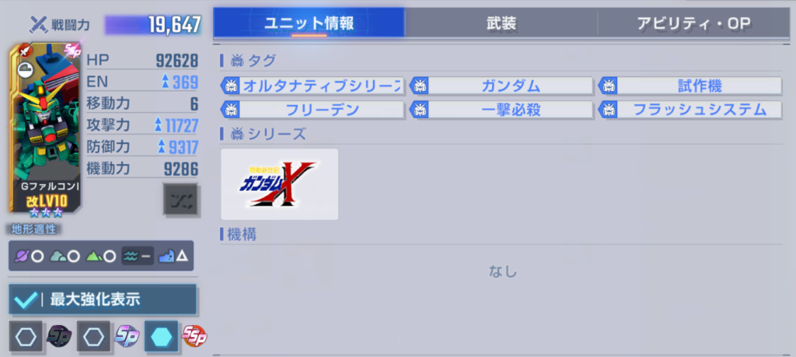Image resolution: width=796 pixels, height=357 pixels.
Task: Click the 一撃必殺 tag
Action: 501,110
